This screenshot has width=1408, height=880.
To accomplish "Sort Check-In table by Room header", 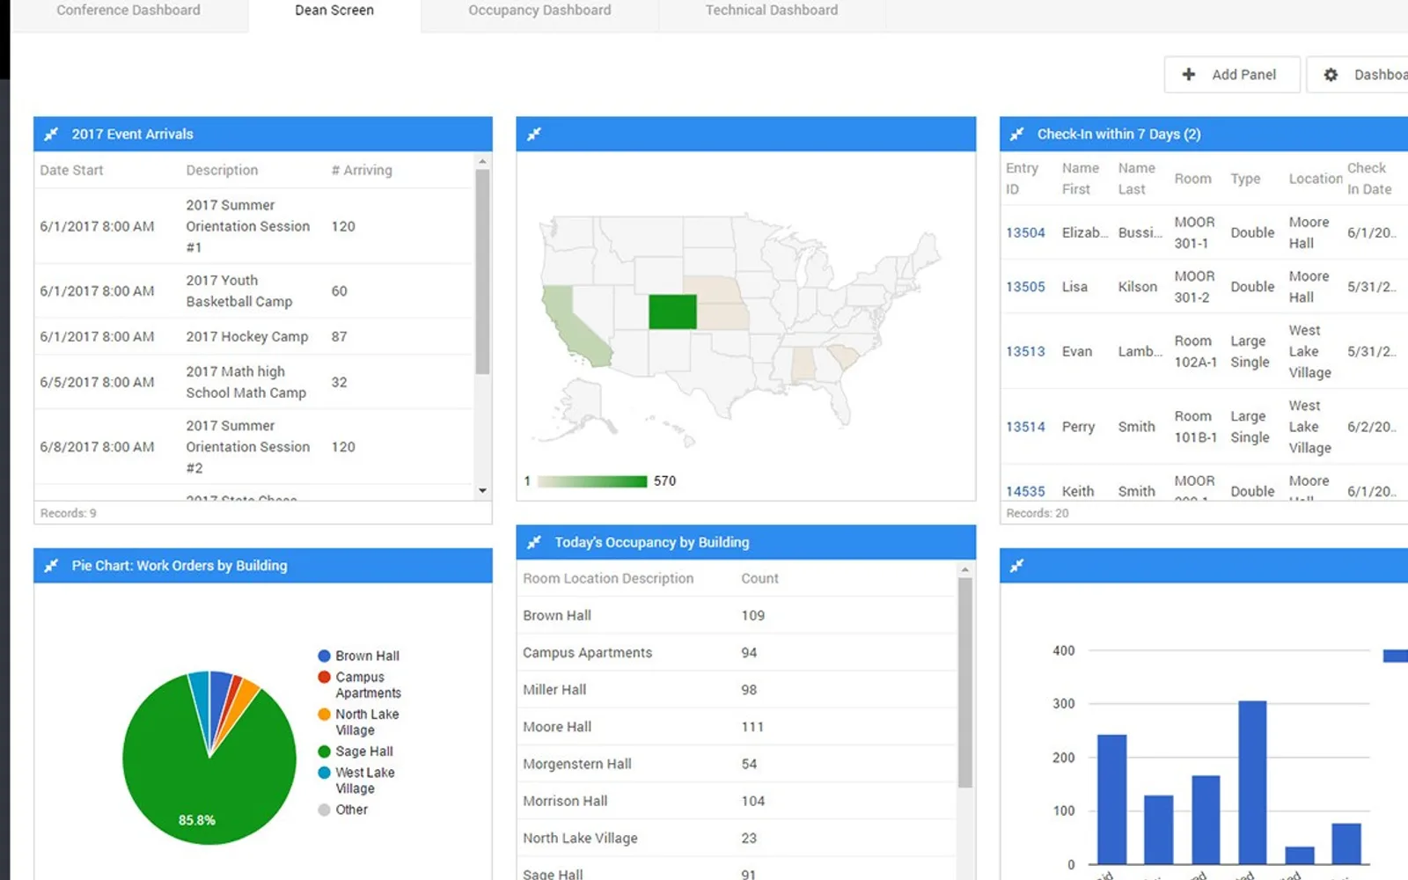I will [1192, 179].
